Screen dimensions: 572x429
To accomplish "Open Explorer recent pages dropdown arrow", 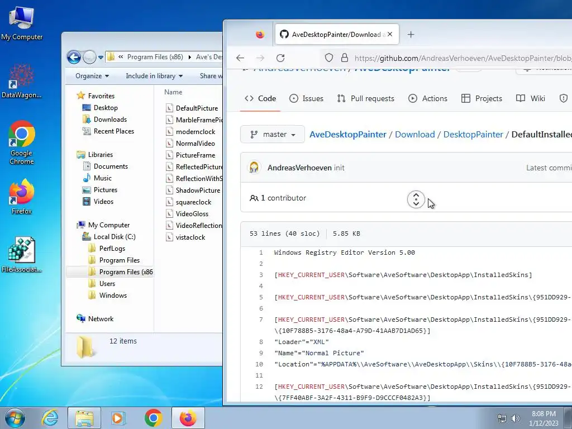I will point(101,58).
